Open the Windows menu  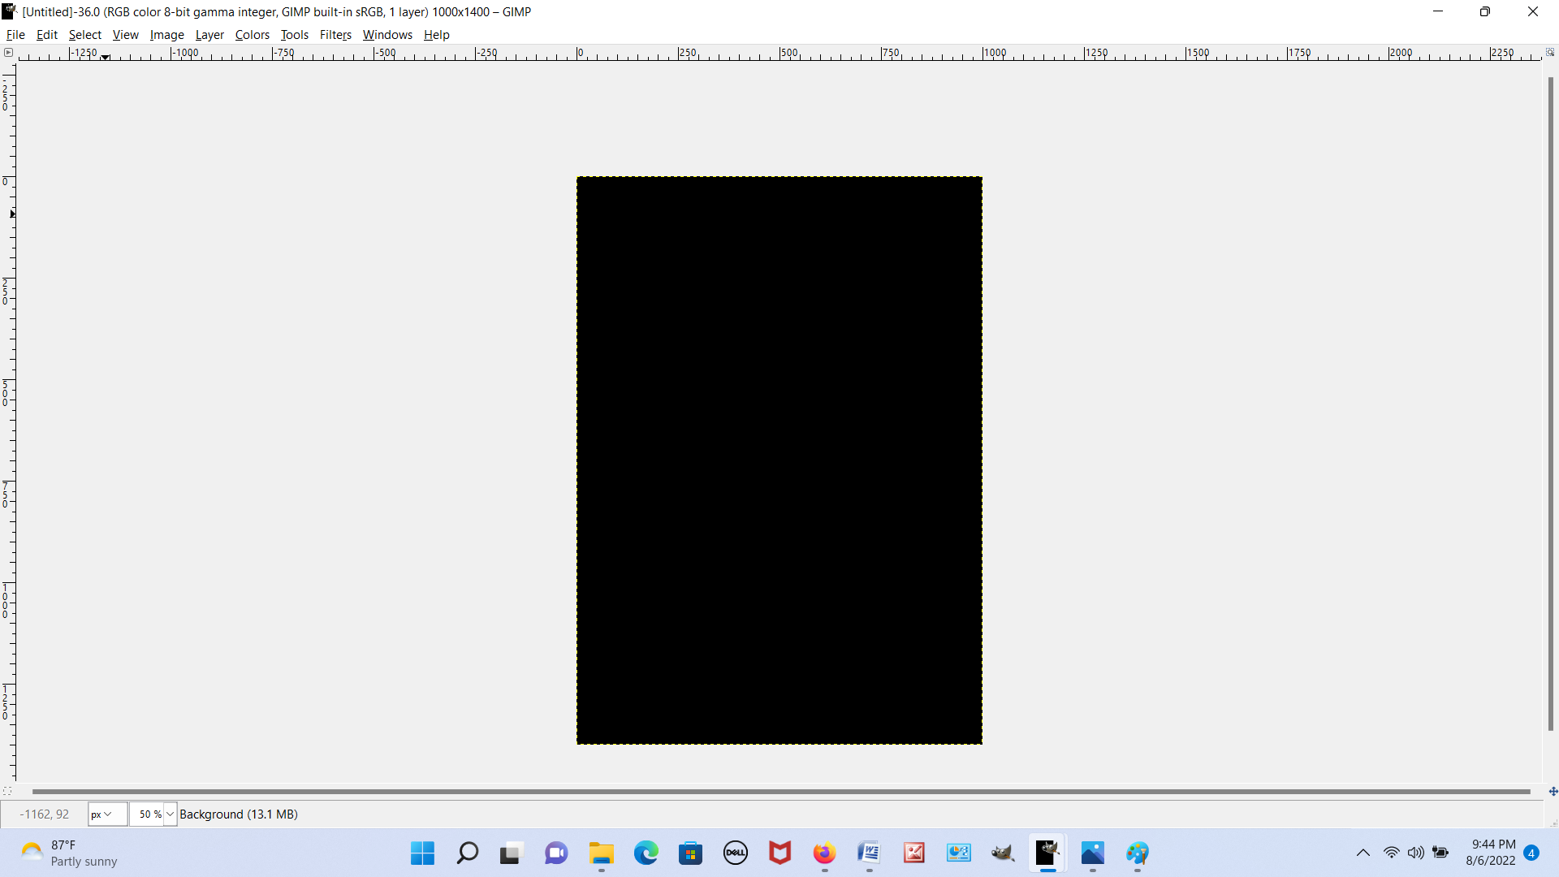click(x=387, y=35)
